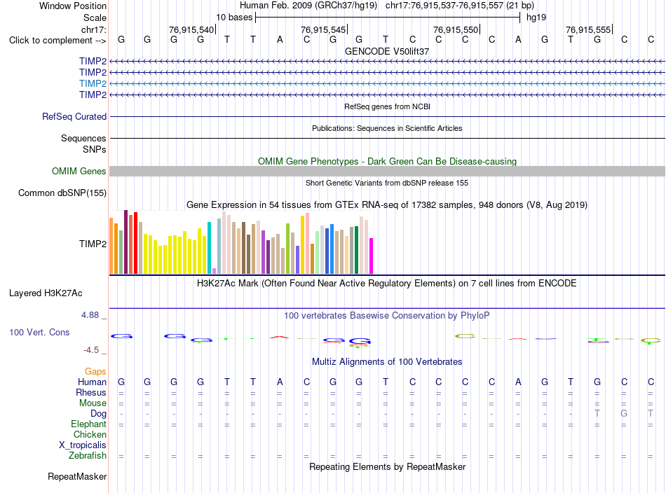Click the Dog alignment base G
The height and width of the screenshot is (493, 666).
click(x=624, y=413)
